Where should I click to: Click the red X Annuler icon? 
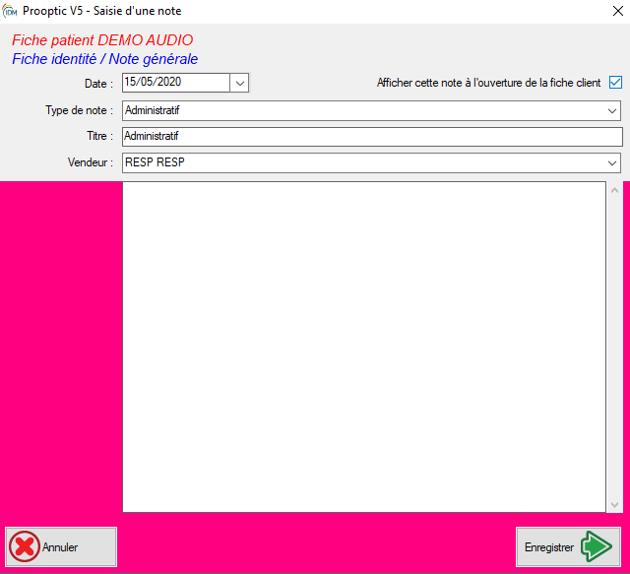[x=25, y=546]
